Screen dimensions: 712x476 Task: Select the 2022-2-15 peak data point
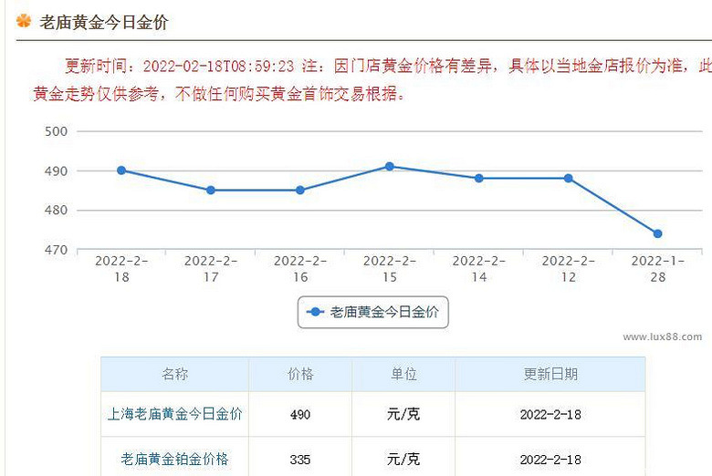[x=390, y=167]
